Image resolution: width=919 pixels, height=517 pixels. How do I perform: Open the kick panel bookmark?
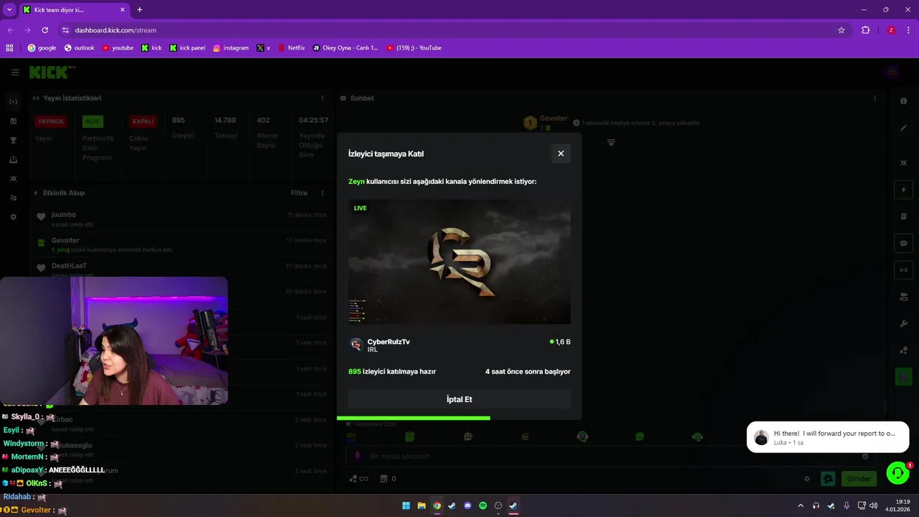pyautogui.click(x=187, y=48)
